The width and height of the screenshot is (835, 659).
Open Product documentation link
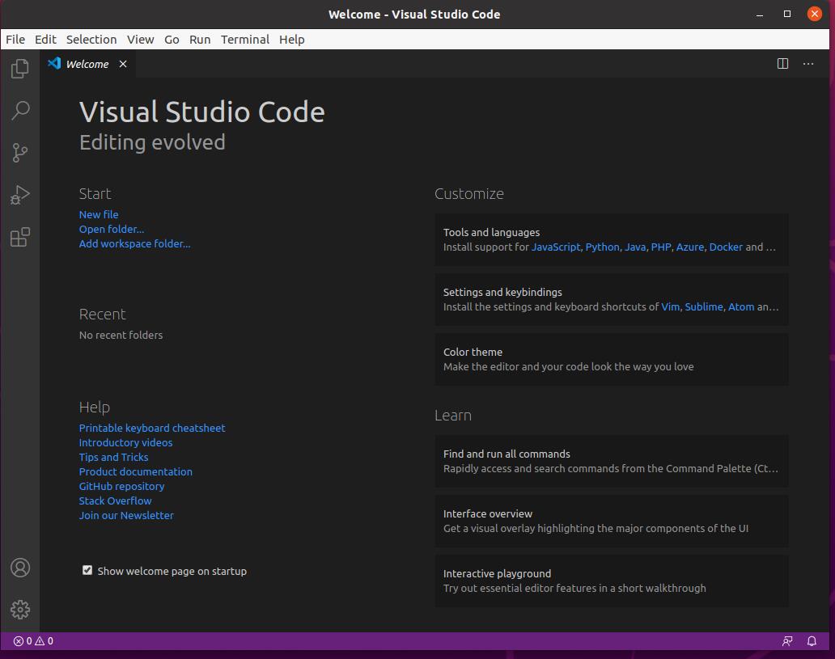[x=135, y=471]
